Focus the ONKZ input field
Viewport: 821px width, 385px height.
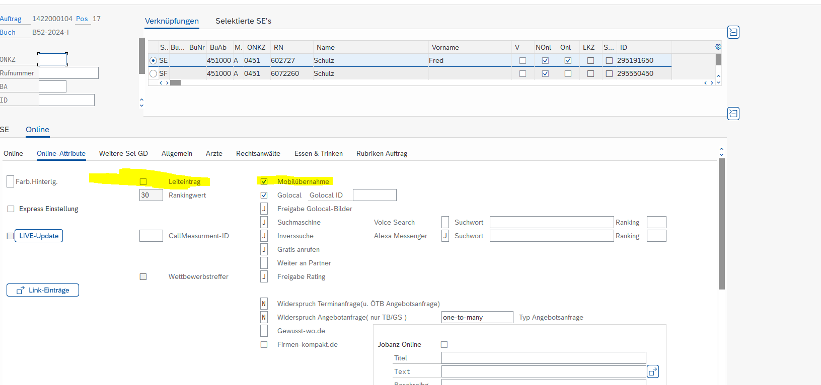(52, 59)
